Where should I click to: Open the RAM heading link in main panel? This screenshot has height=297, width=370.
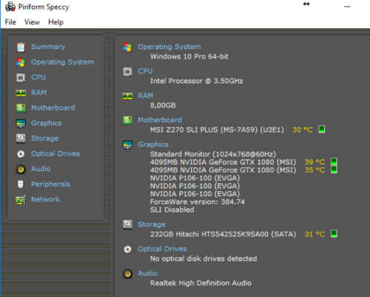pyautogui.click(x=146, y=96)
